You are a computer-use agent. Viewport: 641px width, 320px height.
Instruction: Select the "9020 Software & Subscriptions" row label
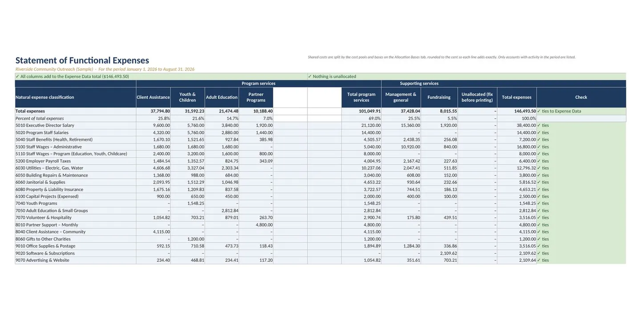tap(45, 253)
